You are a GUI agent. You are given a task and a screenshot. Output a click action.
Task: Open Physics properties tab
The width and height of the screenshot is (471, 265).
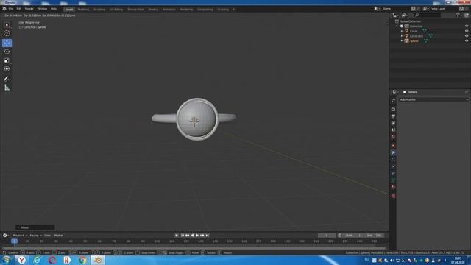(x=393, y=166)
